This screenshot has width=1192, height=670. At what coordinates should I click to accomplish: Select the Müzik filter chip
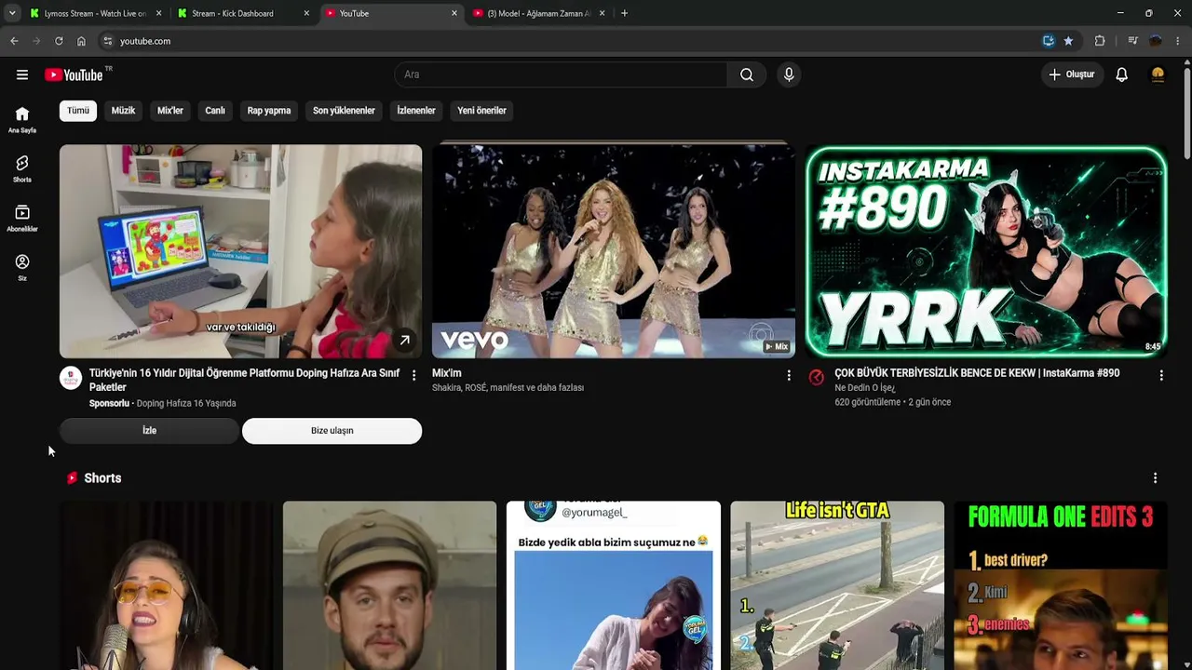[123, 111]
